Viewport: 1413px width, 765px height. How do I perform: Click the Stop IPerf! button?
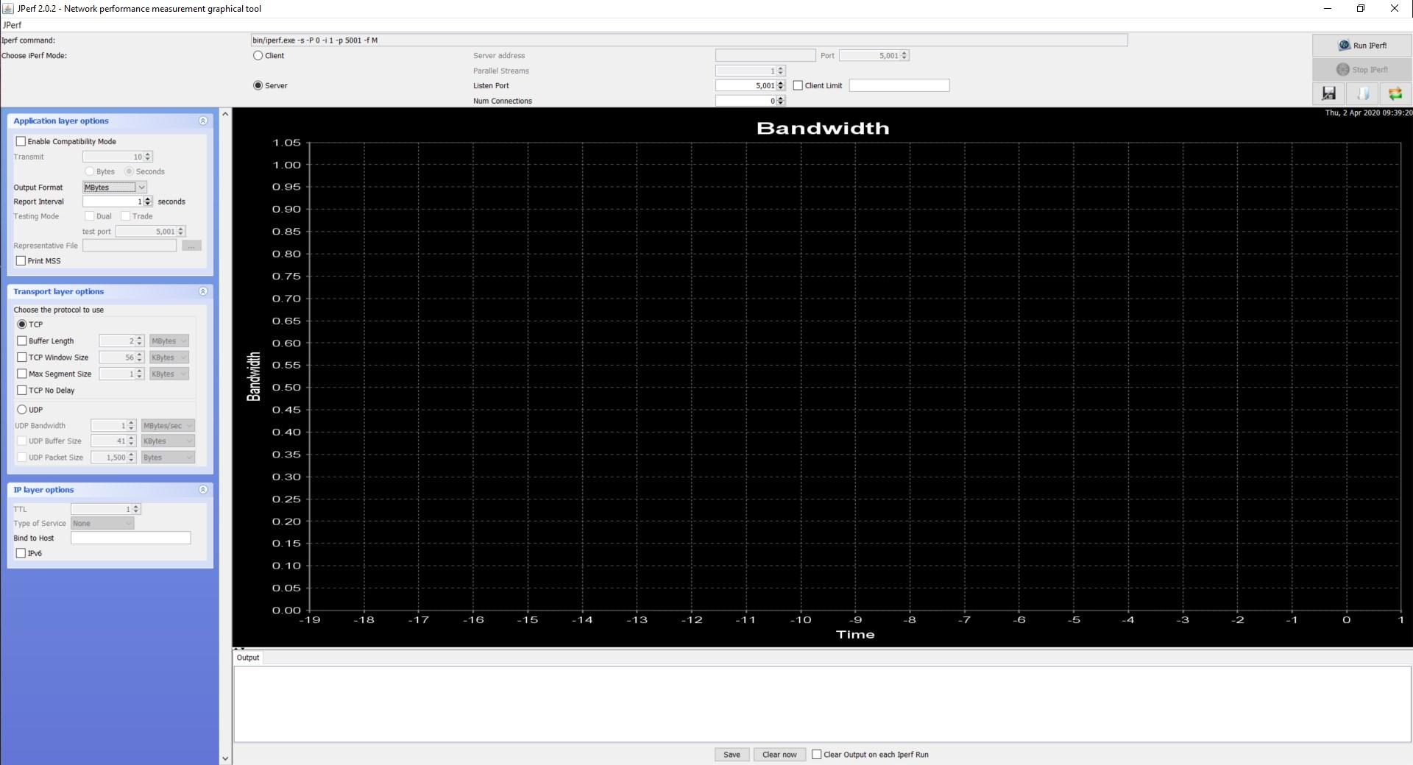pyautogui.click(x=1362, y=70)
